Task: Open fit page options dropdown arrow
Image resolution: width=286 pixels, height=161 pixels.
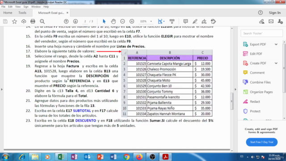Action: coord(164,21)
